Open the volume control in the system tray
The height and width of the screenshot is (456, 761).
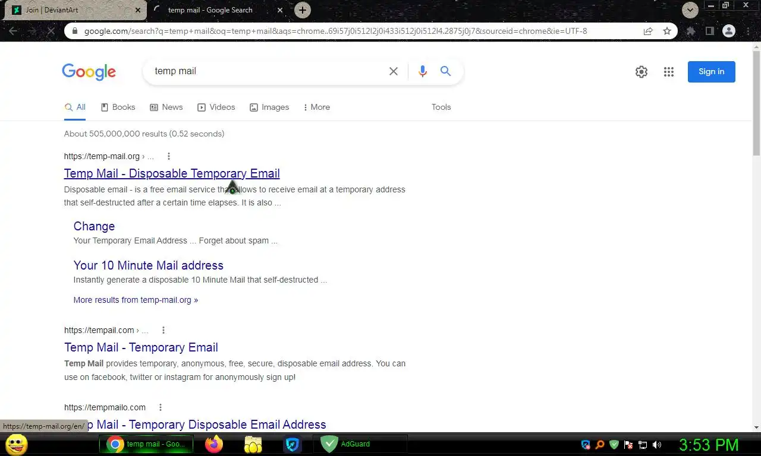point(657,444)
